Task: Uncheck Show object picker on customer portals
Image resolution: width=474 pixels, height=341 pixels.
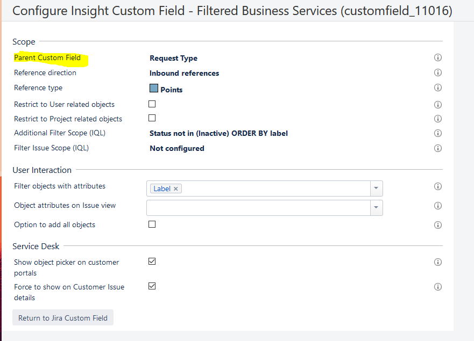Action: 152,262
